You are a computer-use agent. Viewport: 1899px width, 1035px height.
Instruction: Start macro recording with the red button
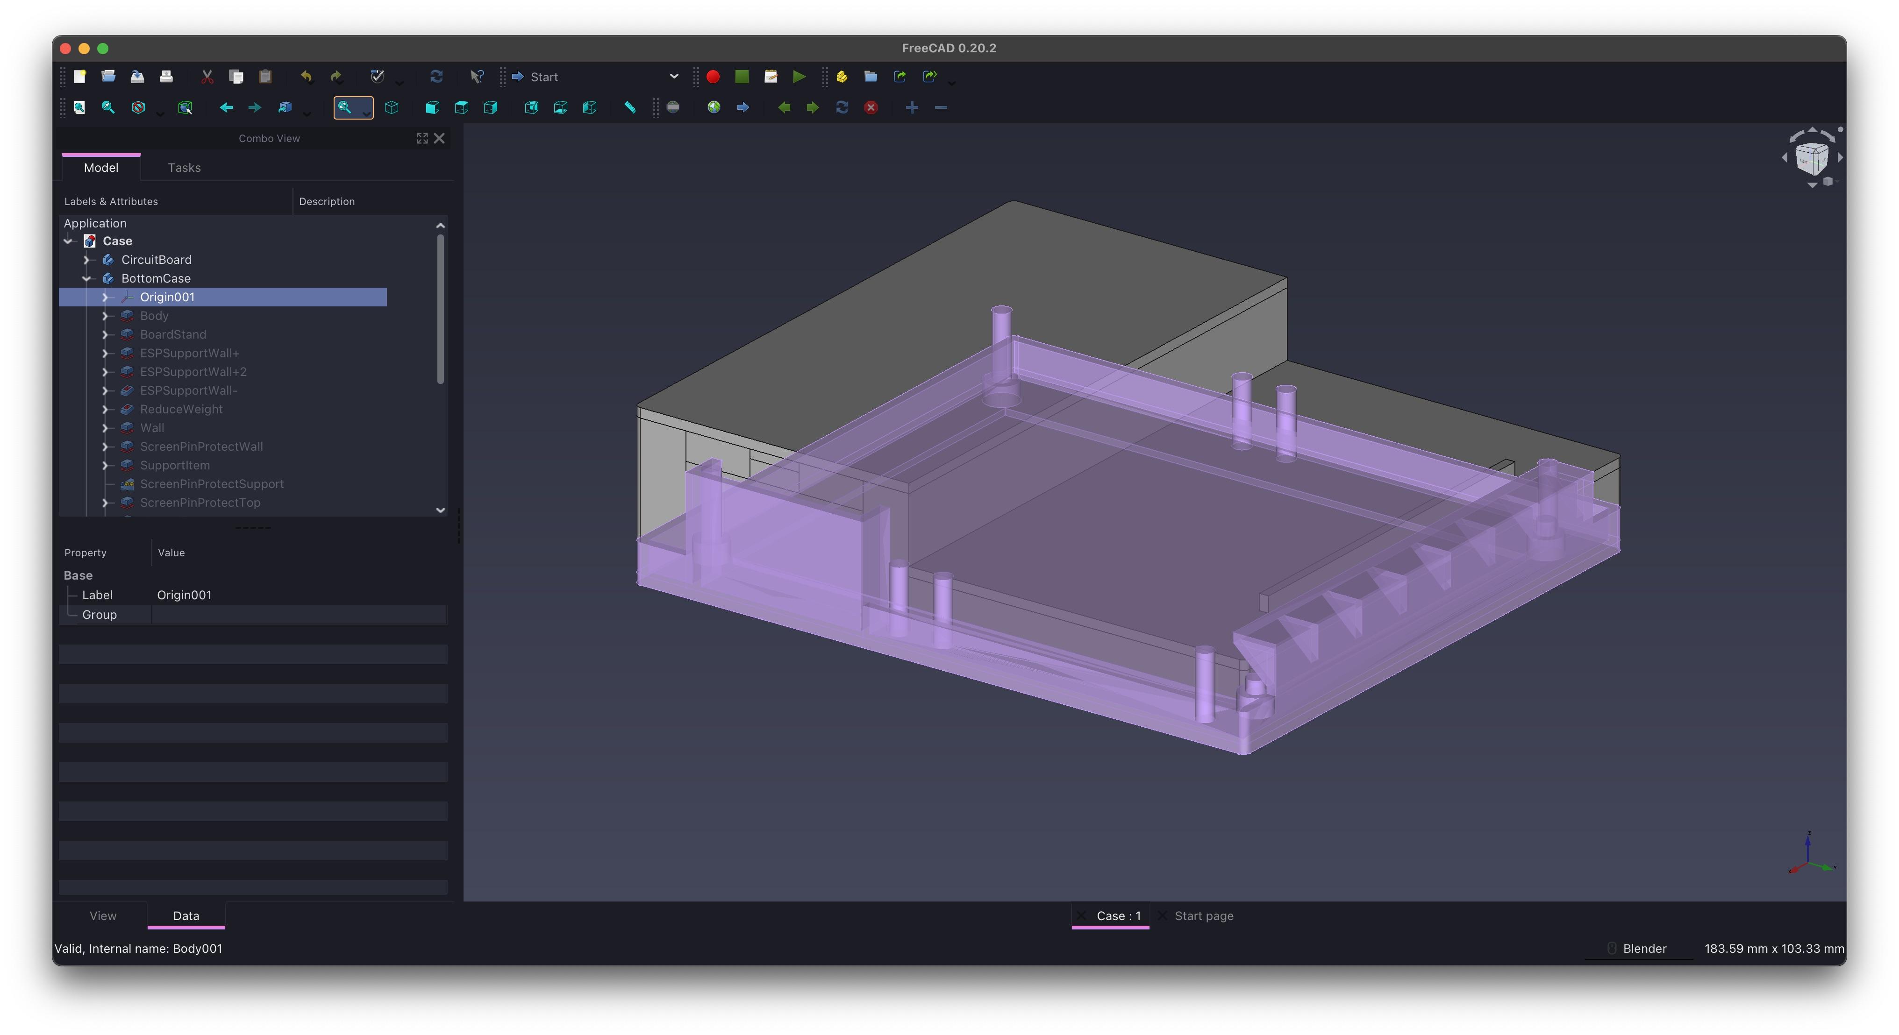point(713,77)
